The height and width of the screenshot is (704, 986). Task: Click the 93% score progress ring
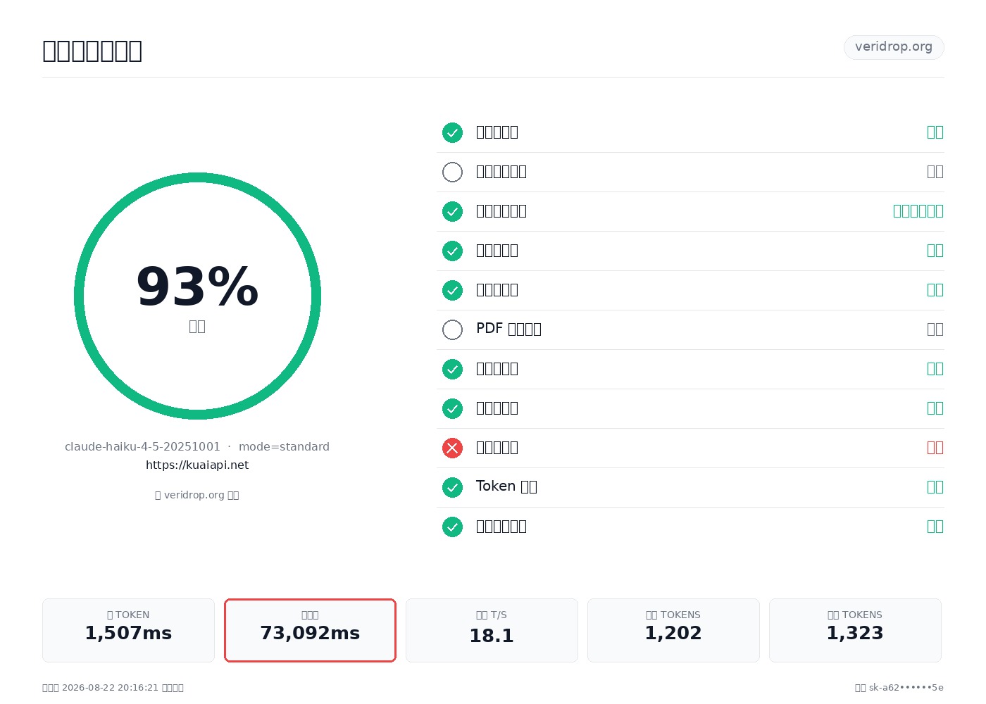tap(197, 296)
